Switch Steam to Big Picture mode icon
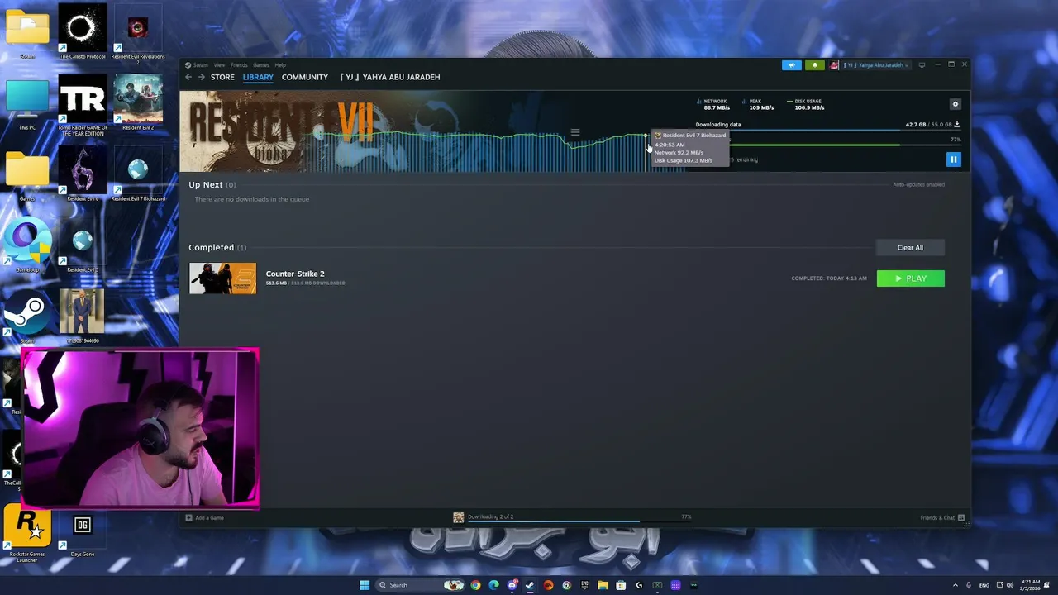The image size is (1058, 595). click(922, 65)
